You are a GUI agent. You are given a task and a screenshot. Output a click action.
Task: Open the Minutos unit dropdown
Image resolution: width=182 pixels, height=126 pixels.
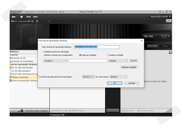point(88,77)
